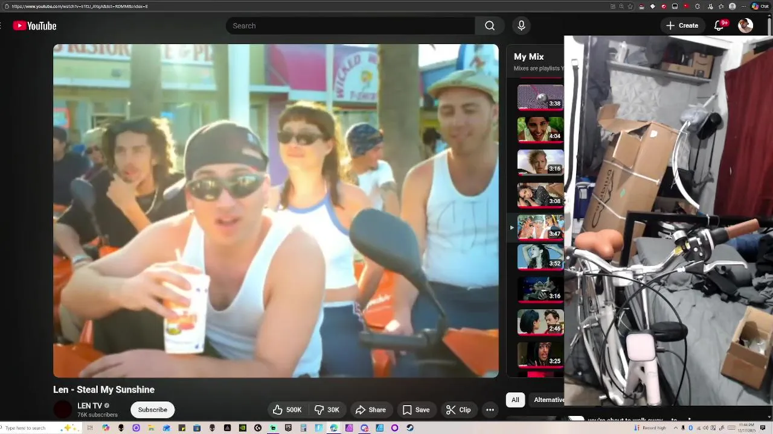Click the search magnifier button
This screenshot has width=773, height=434.
point(490,26)
